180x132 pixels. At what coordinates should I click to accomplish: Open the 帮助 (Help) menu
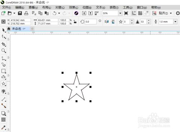[156, 8]
